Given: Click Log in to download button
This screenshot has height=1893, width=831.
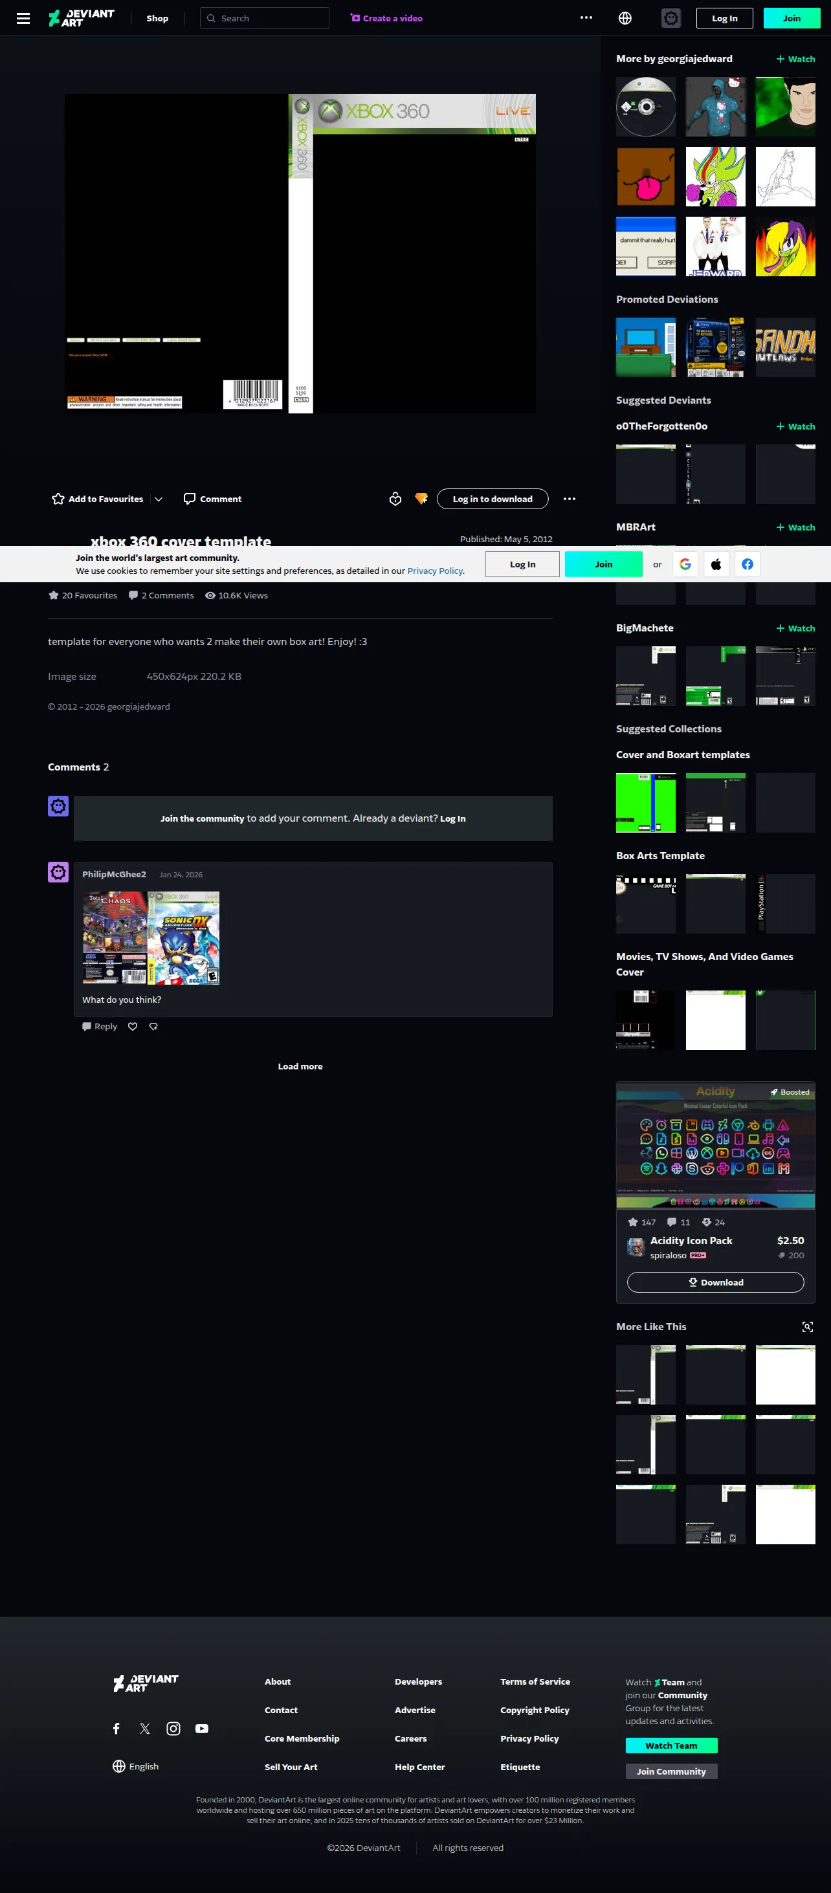Looking at the screenshot, I should (493, 499).
